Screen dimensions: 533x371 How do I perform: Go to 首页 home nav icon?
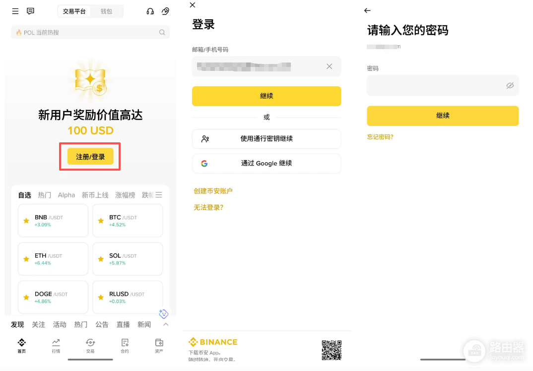22,346
